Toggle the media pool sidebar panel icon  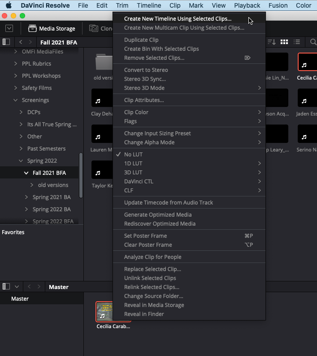tap(6, 42)
